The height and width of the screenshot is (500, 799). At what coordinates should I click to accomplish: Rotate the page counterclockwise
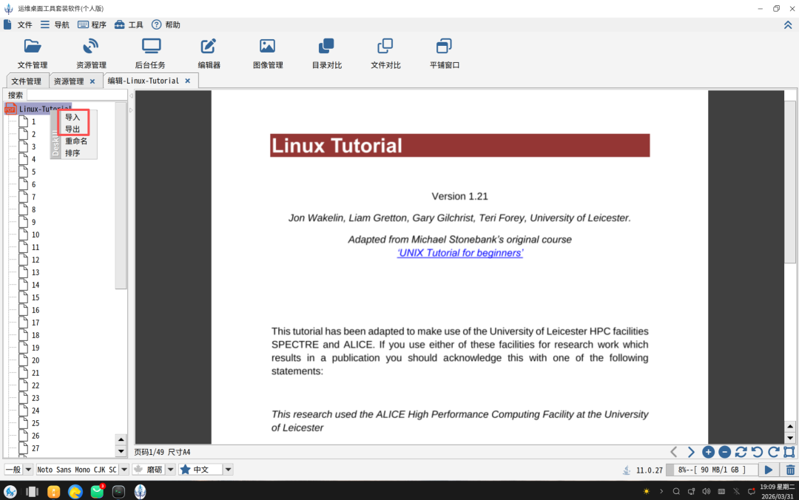tap(758, 452)
